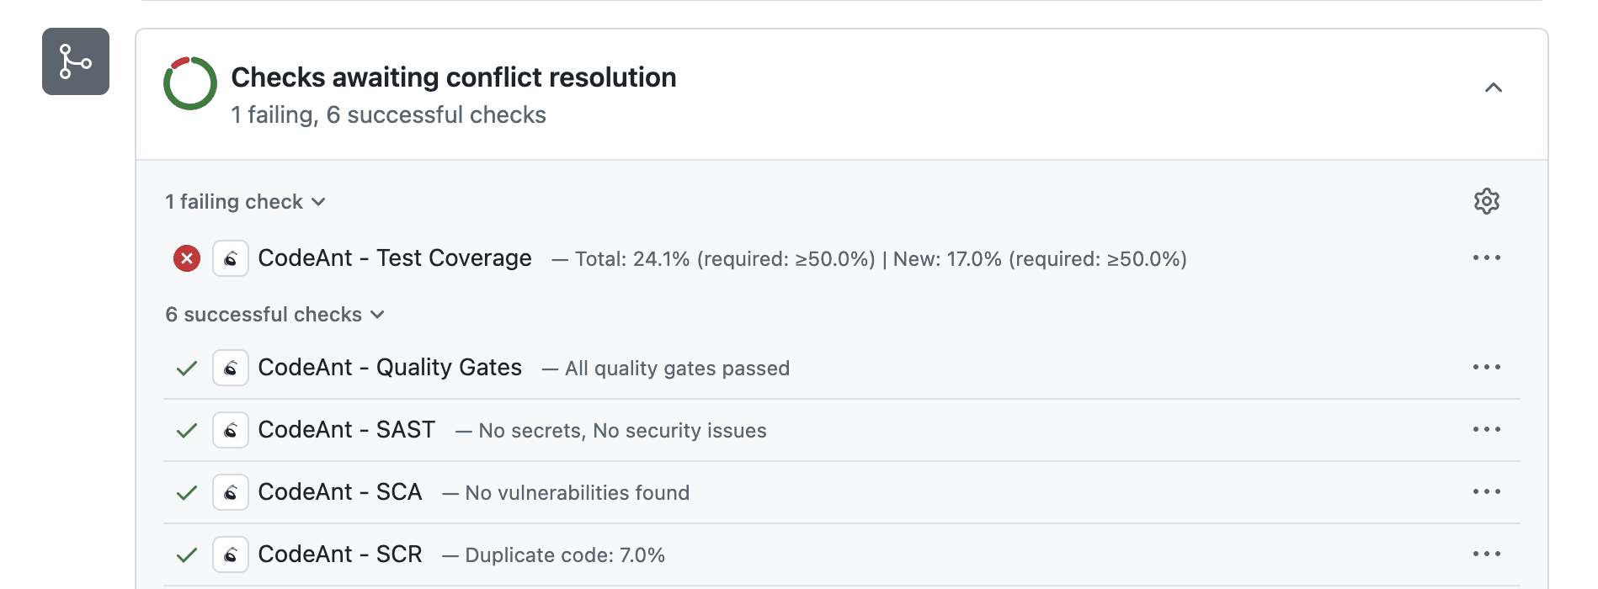
Task: Click the merge commit branch icon
Action: coord(75,61)
